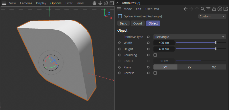The width and height of the screenshot is (229, 110).
Task: Go forward with the Attributes right arrow
Action: point(191,9)
